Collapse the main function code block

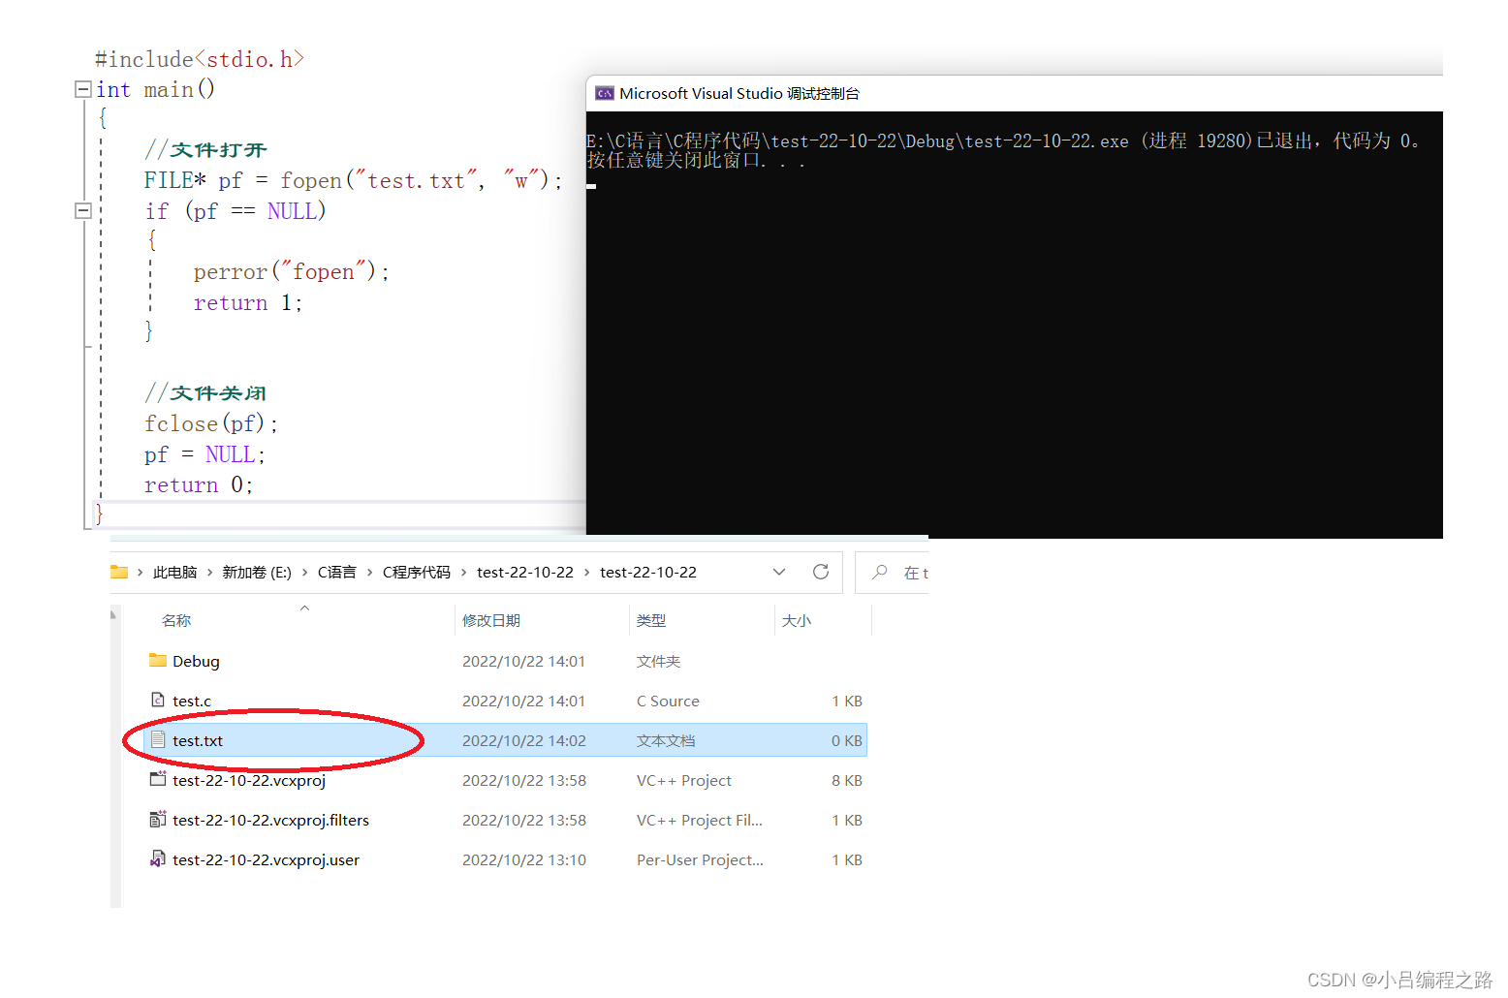[83, 89]
